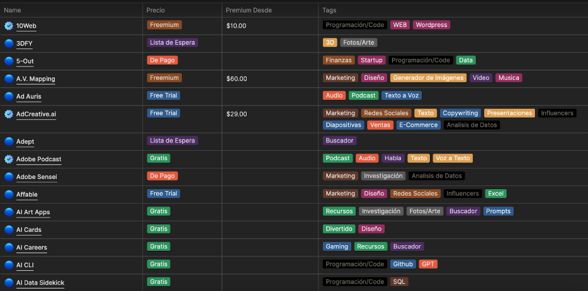
Task: Click the GPT tag on AI CLI
Action: tap(428, 264)
